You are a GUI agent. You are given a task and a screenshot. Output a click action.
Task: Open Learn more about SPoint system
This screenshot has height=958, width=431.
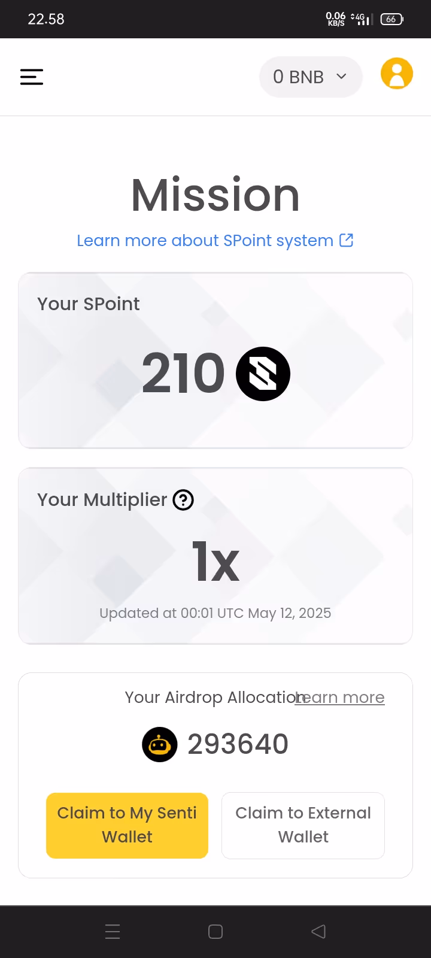click(x=205, y=240)
